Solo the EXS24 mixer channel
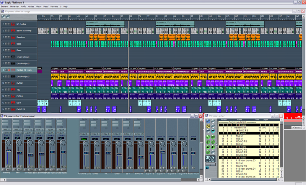This screenshot has width=306, height=185. pyautogui.click(x=120, y=168)
